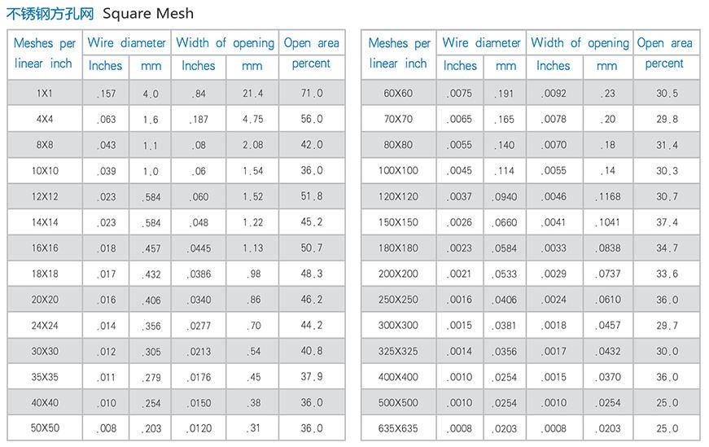
Task: Select the 24X24 mesh cell
Action: pos(45,326)
